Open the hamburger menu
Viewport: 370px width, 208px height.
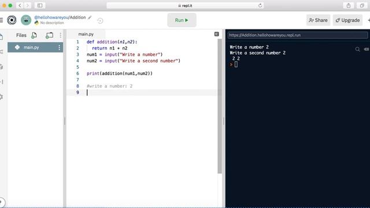1,20
